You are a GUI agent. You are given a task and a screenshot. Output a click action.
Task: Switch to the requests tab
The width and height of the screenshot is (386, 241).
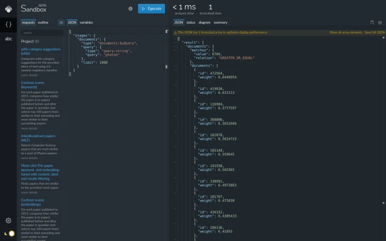tap(28, 22)
